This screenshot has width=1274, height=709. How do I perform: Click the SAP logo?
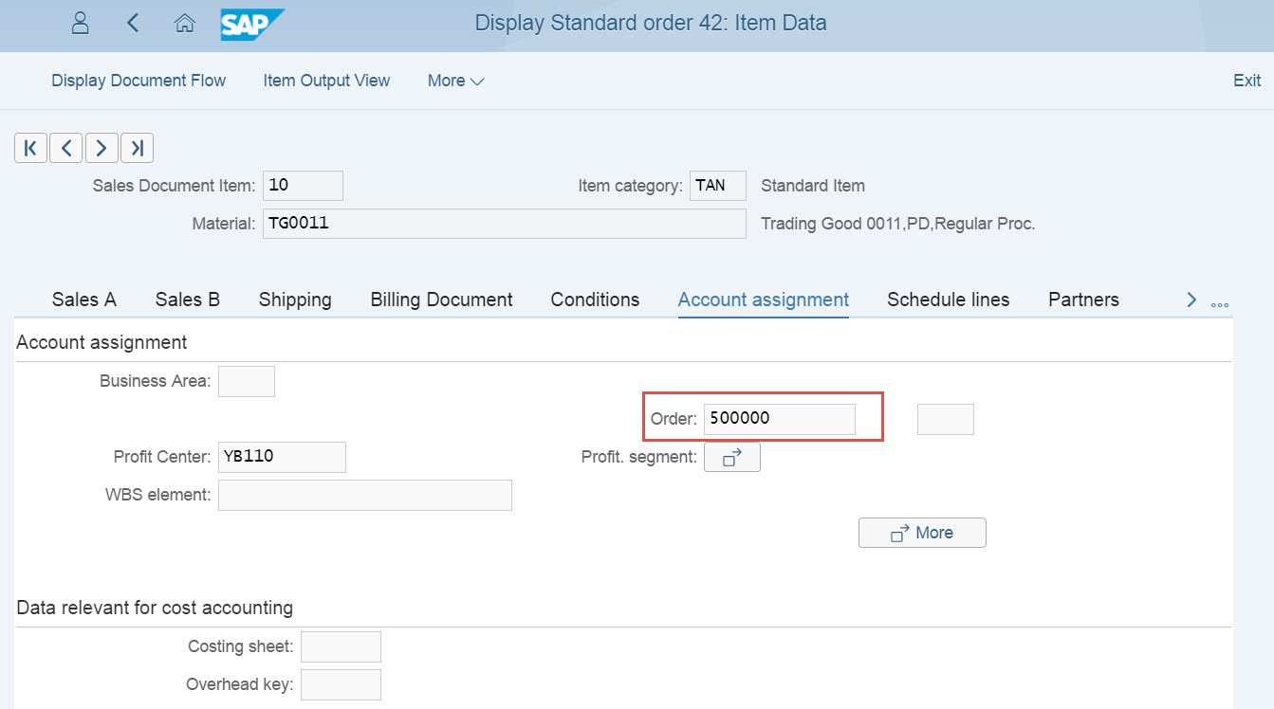click(x=251, y=24)
